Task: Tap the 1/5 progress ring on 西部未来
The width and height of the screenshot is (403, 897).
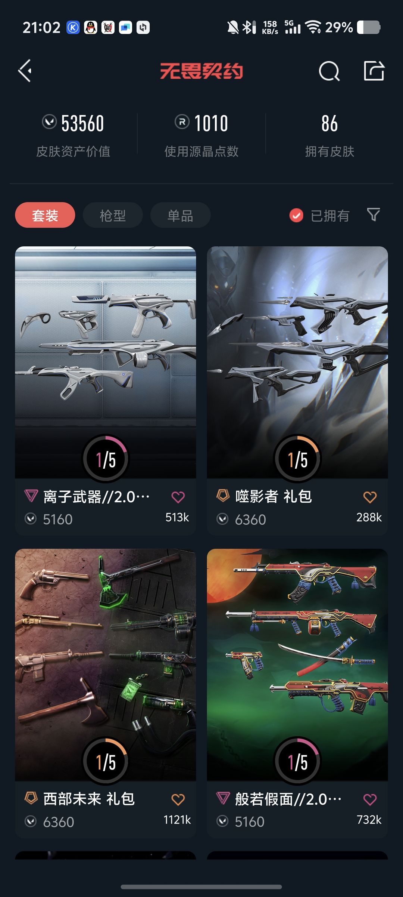Action: coord(106,761)
